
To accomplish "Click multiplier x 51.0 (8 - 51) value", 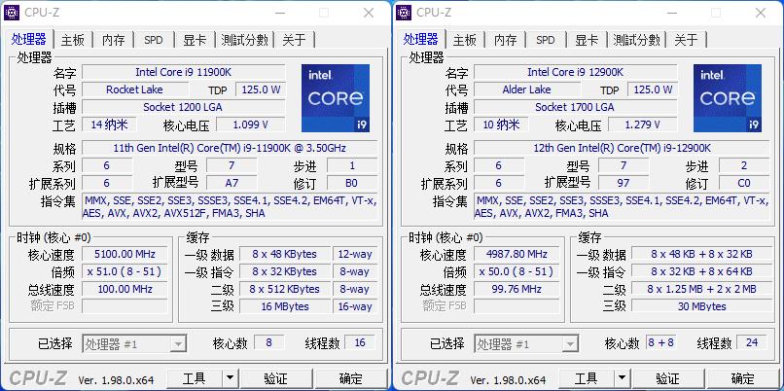I will click(x=125, y=271).
